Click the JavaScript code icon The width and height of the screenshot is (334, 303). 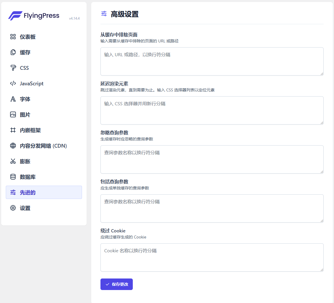[x=13, y=83]
